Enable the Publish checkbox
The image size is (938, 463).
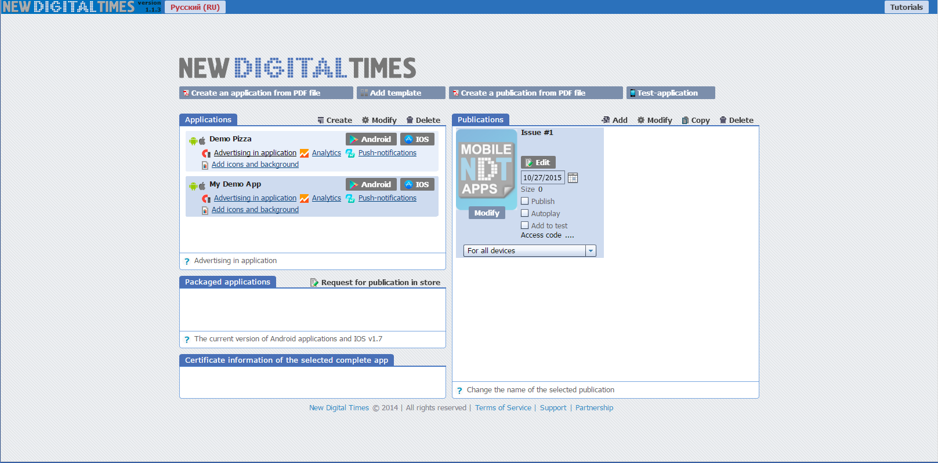pos(525,201)
